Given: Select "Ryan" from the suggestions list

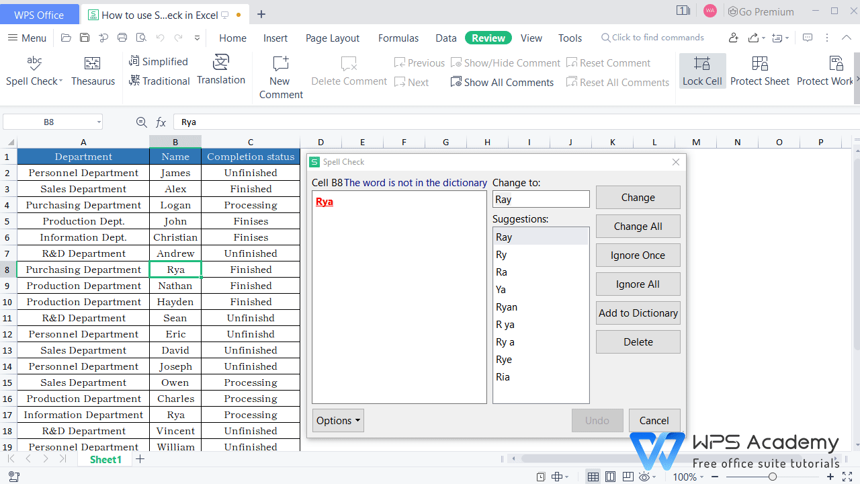Looking at the screenshot, I should (506, 307).
